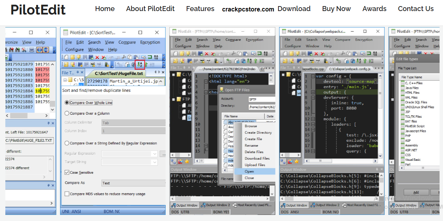Click the green Replace arrows icon in SortTest toolbar

point(150,58)
